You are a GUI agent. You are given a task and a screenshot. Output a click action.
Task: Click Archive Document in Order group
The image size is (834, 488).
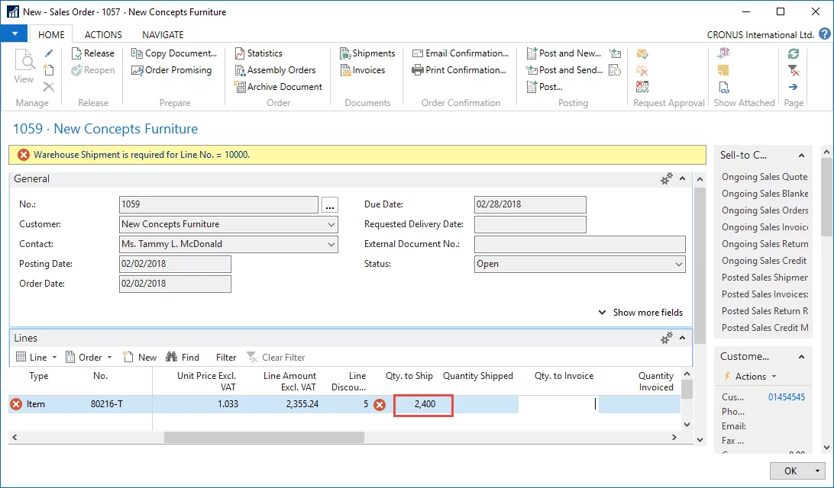click(x=279, y=87)
